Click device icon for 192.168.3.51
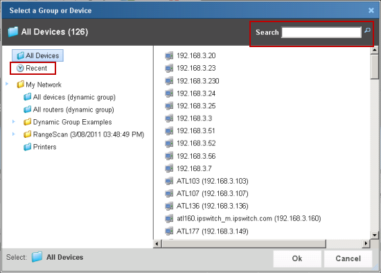This screenshot has height=273, width=381. [x=169, y=131]
